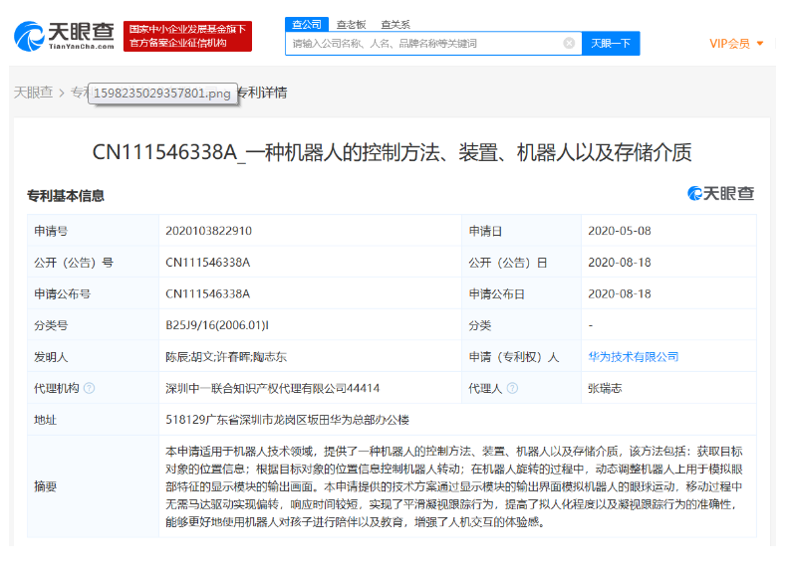Screen dimensions: 788x566
Task: Switch to the 查老板 tab
Action: click(x=351, y=24)
